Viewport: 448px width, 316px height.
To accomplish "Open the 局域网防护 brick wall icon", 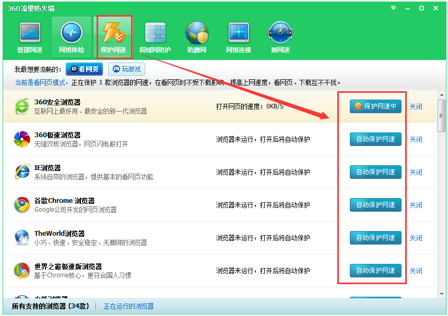I will tap(155, 38).
